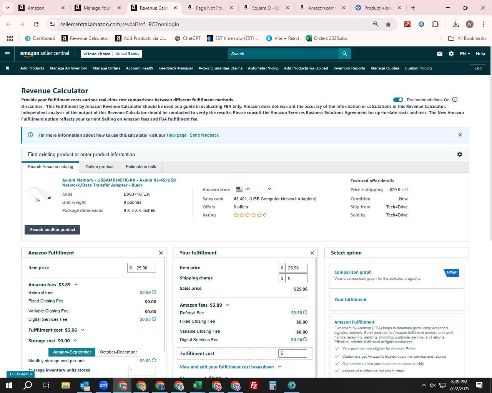Open the Axiom Memory product title link
492x393 pixels.
coord(119,182)
